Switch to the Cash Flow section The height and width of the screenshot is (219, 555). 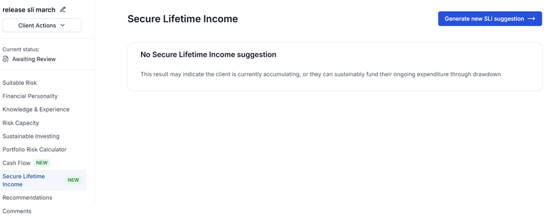tap(17, 163)
